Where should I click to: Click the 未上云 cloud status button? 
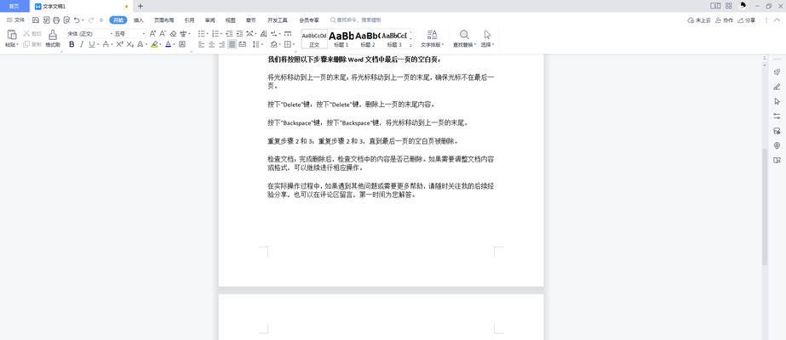[699, 20]
